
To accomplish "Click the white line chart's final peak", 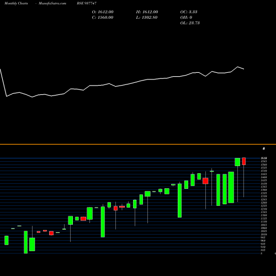I will tap(237, 67).
